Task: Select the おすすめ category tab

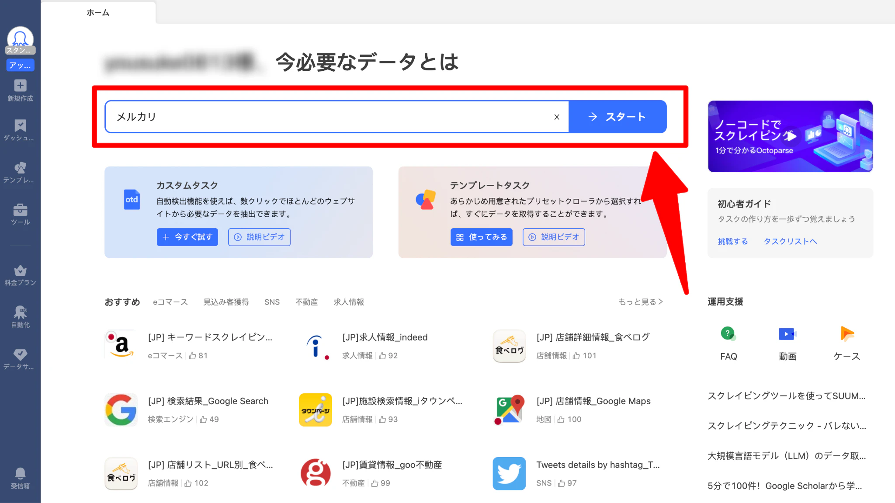Action: [122, 302]
